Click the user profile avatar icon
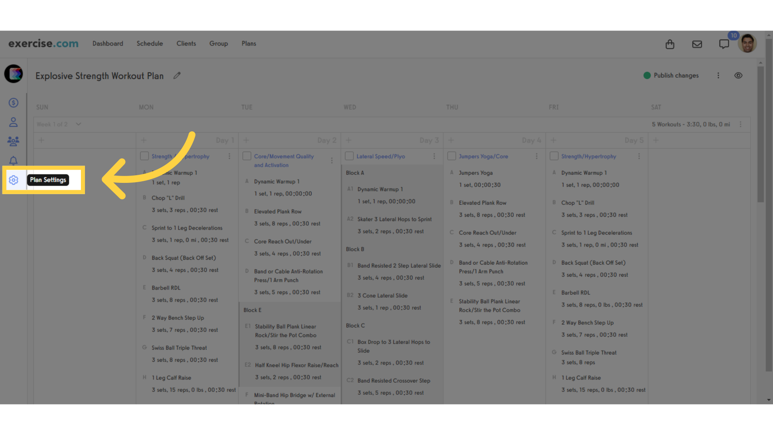 (x=748, y=43)
